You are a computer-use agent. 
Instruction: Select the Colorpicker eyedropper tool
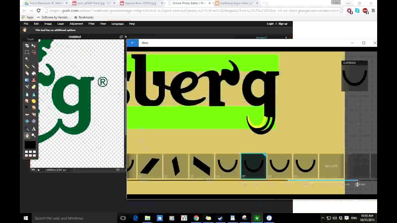point(27,129)
